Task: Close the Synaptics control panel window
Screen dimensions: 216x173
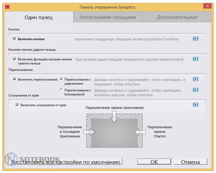Action: (x=207, y=6)
